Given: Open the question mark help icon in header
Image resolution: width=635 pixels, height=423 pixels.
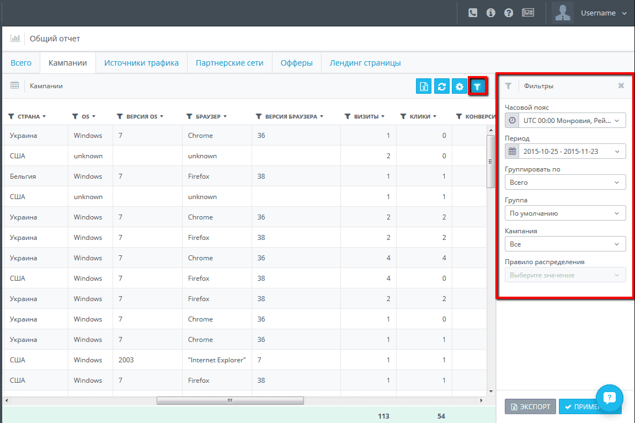Looking at the screenshot, I should [509, 13].
